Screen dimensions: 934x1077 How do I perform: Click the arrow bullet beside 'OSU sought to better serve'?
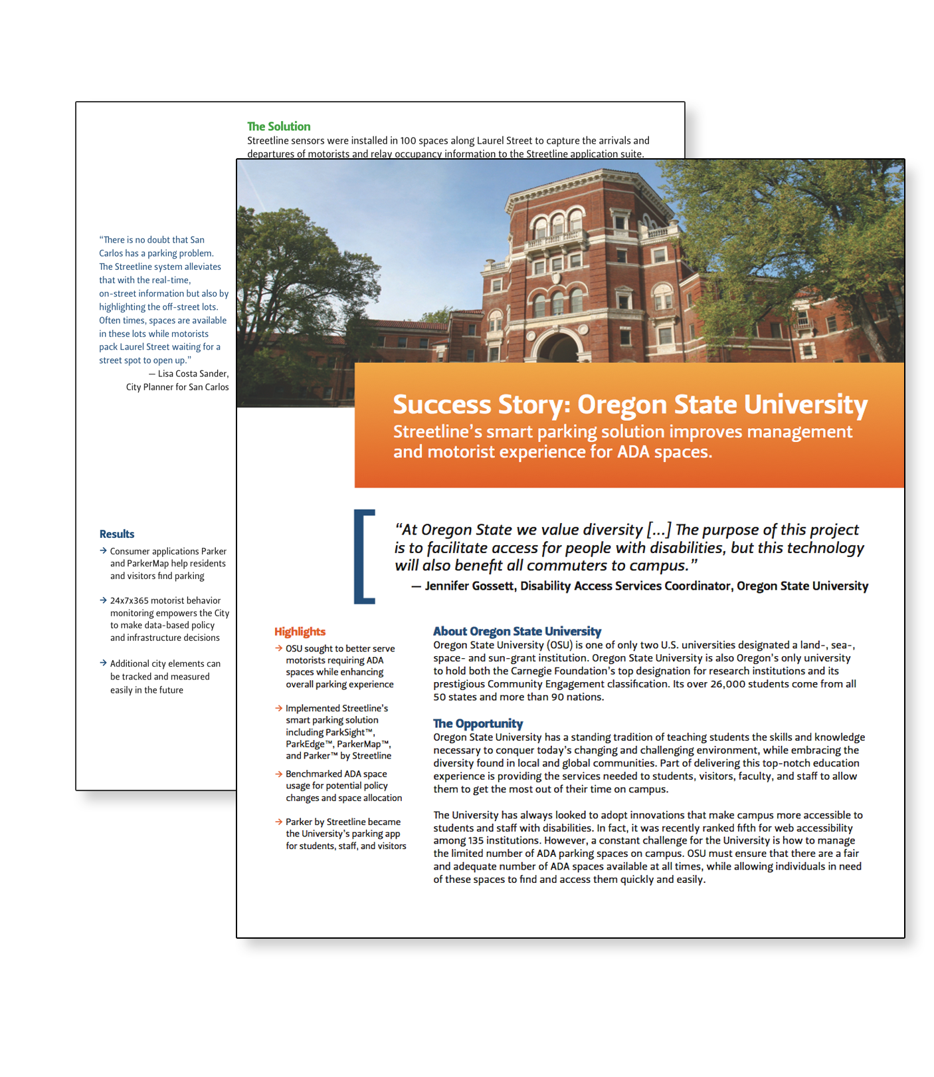tap(279, 648)
